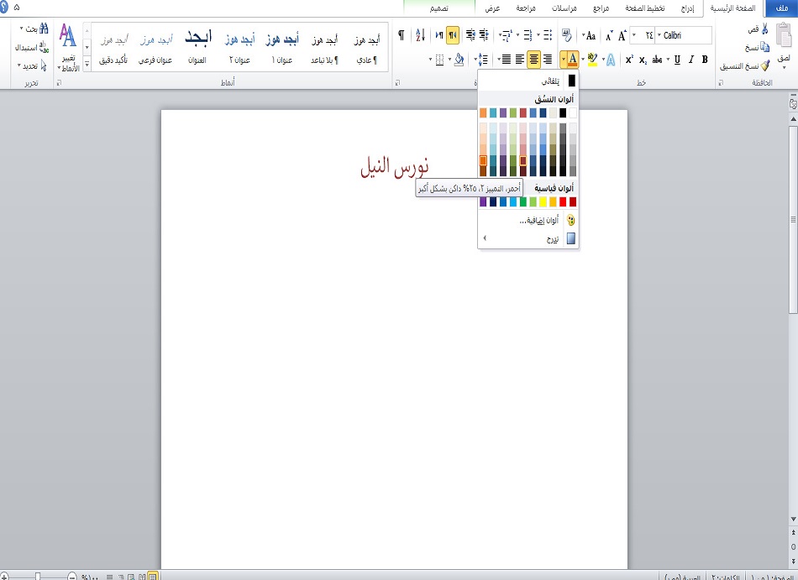Screen dimensions: 798x580
Task: Click the document title text نورس النيل
Action: [394, 166]
